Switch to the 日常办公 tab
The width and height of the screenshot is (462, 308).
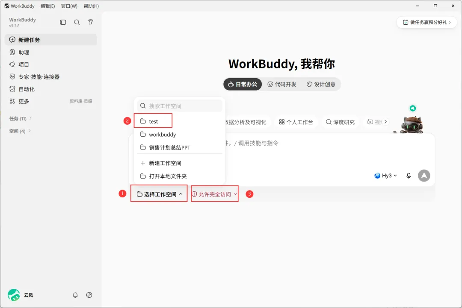pyautogui.click(x=243, y=85)
